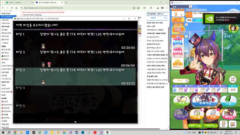Select empty slot 파일 4
Screen dimensions: 240x135
[x=75, y=94]
